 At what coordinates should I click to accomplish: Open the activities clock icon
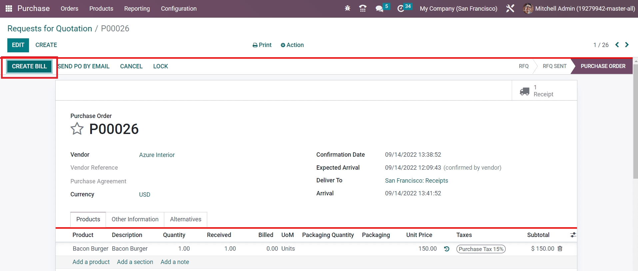click(401, 9)
